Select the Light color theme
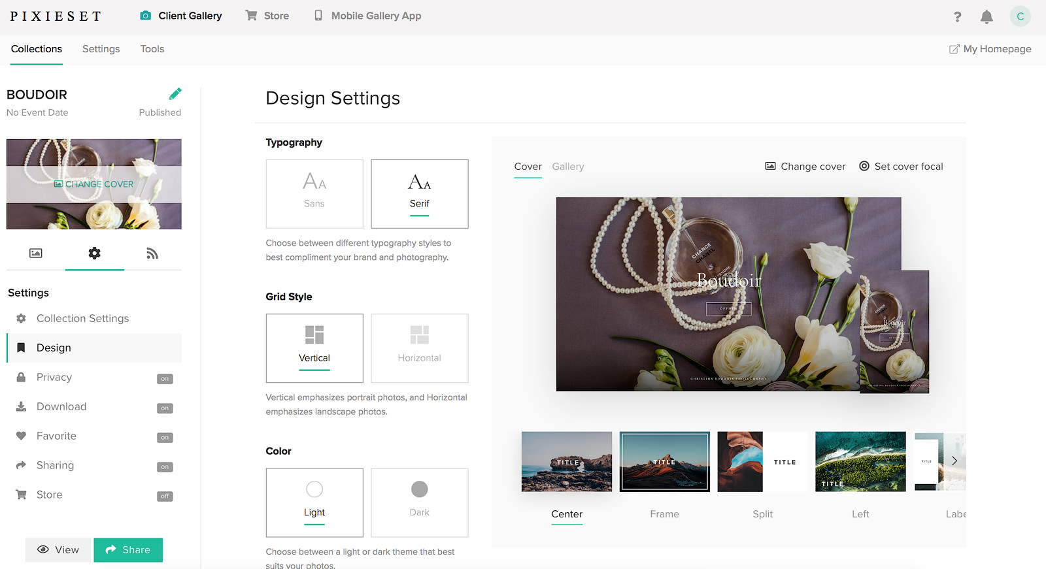The image size is (1046, 569). [314, 502]
